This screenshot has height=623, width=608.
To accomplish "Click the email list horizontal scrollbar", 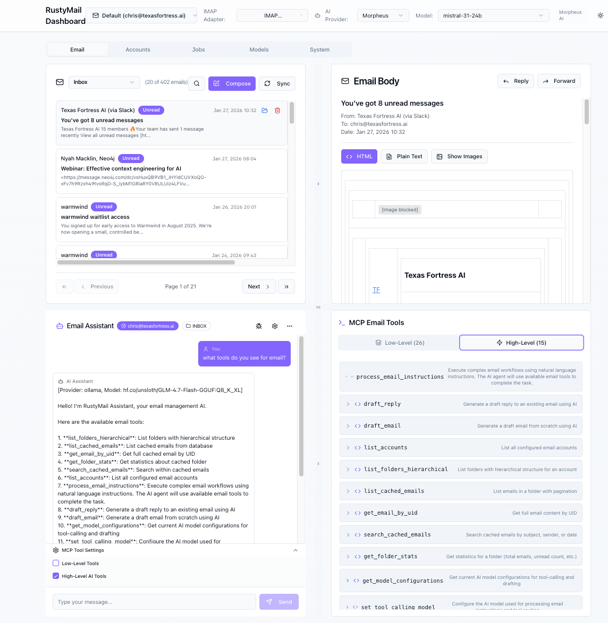I will (146, 262).
